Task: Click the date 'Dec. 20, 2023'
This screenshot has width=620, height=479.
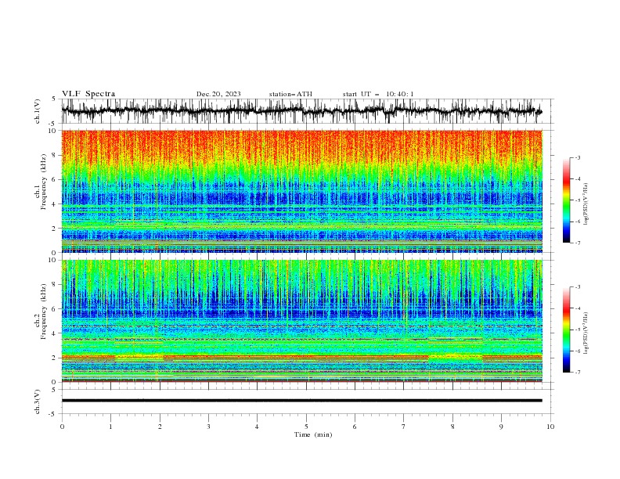Action: coord(218,94)
